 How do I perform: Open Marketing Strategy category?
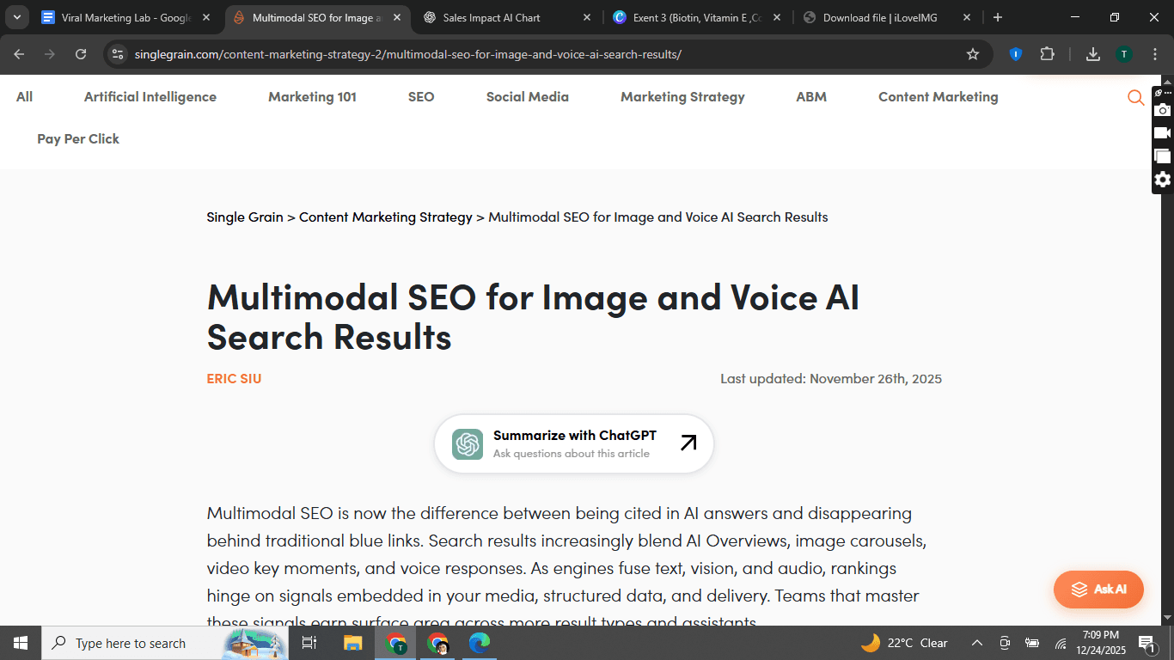click(x=682, y=97)
